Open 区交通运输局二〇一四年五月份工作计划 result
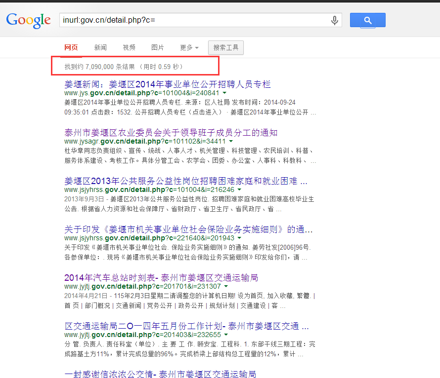The image size is (440, 378). (186, 326)
